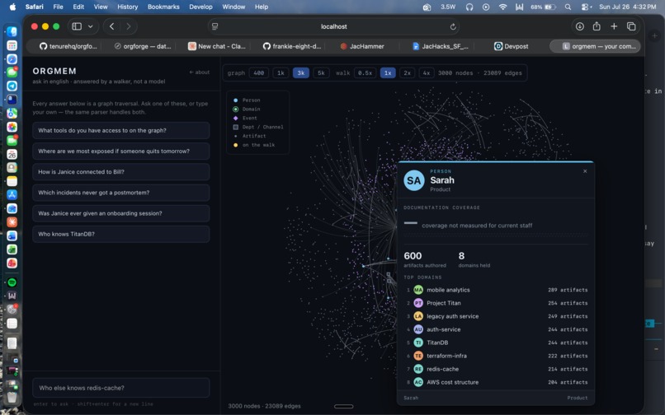Click the pill handle below the graph

click(x=343, y=407)
